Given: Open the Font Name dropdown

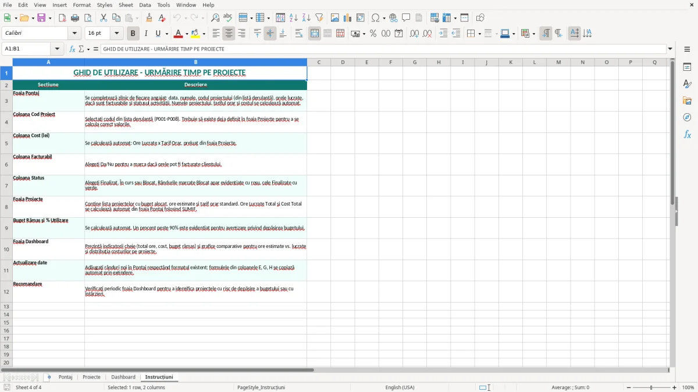Looking at the screenshot, I should coord(74,34).
